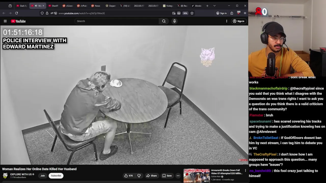The height and width of the screenshot is (183, 326).
Task: Open a new browser tab
Action: (207, 6)
